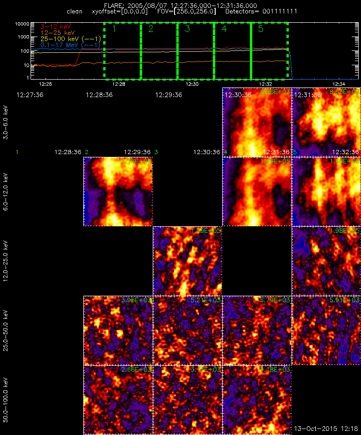Click the 25.0-50.0 keV image labeled 3.96E+03
The height and width of the screenshot is (435, 361).
118,330
